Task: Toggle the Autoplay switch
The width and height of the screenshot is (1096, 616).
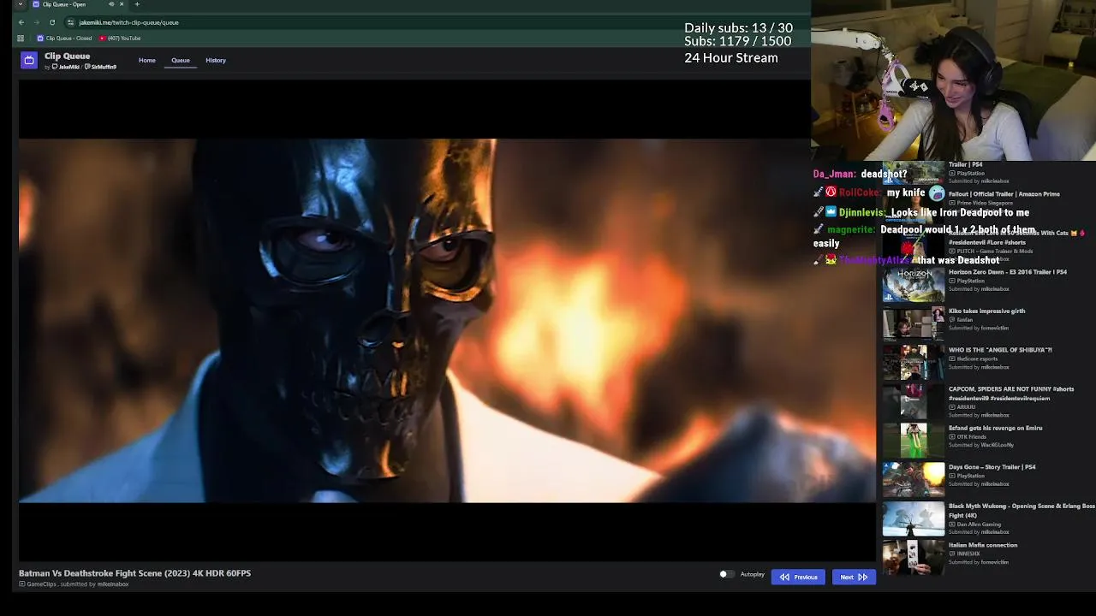Action: [x=725, y=574]
